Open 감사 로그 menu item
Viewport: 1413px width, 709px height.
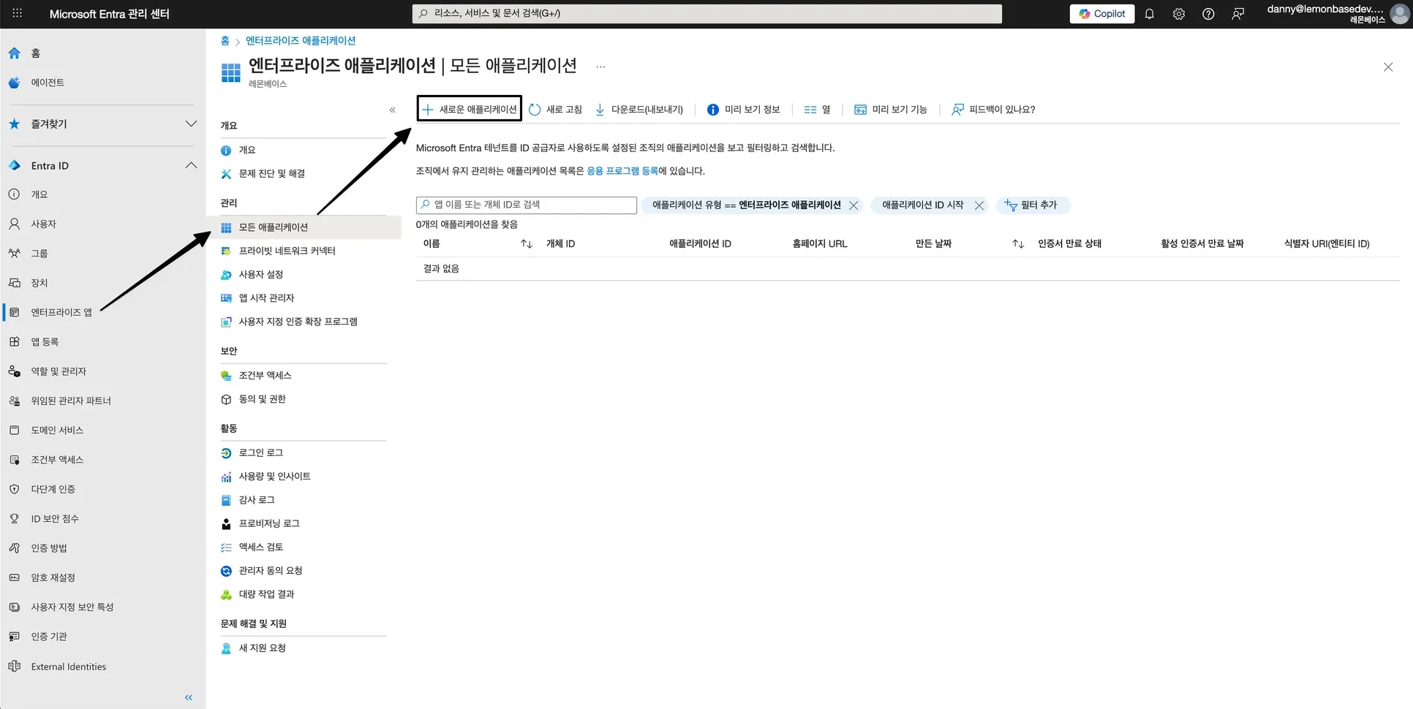pyautogui.click(x=257, y=500)
